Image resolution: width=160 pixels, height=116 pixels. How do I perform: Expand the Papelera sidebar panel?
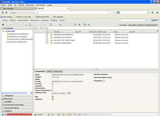pos(17,111)
